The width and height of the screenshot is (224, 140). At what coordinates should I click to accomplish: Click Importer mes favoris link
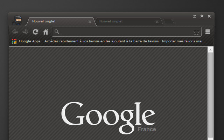pos(184,41)
